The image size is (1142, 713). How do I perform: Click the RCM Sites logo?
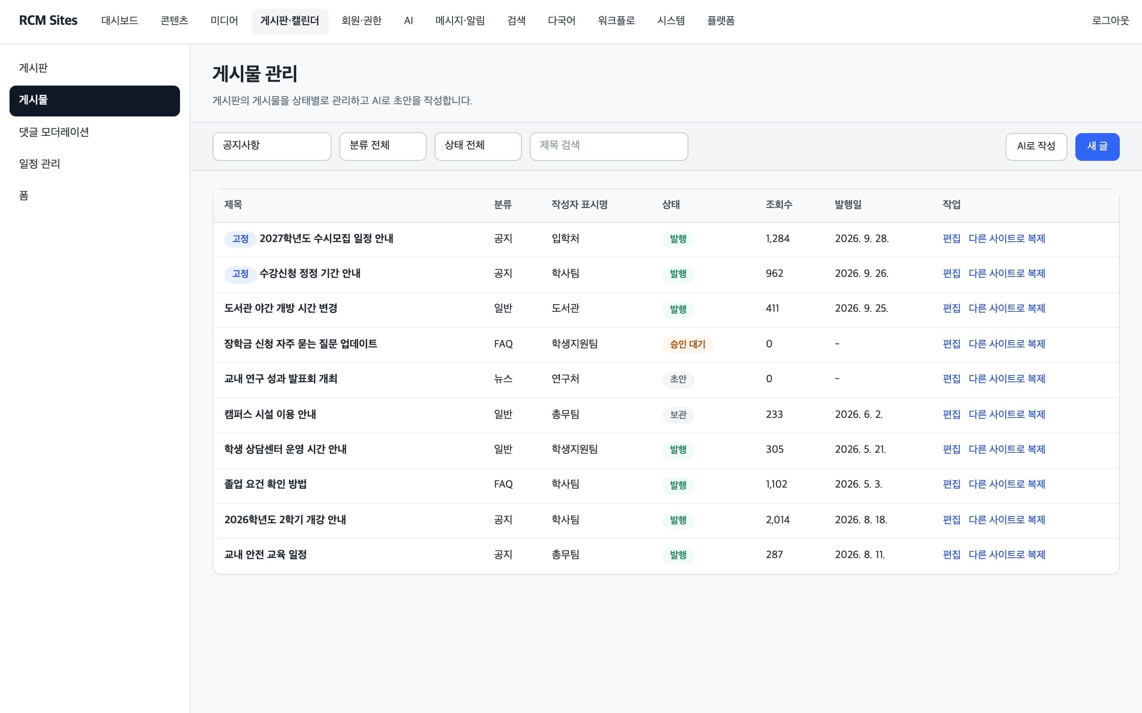pyautogui.click(x=48, y=21)
